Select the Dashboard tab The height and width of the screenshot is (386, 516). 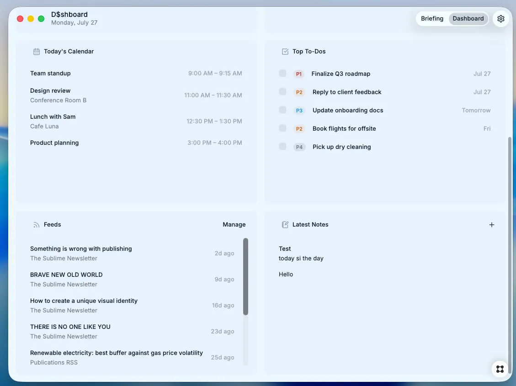(468, 19)
